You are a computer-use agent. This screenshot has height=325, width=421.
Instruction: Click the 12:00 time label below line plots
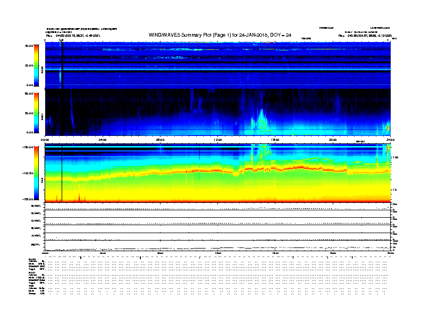218,253
